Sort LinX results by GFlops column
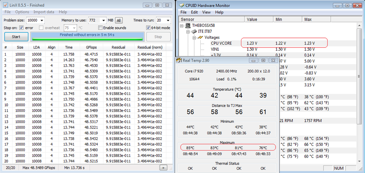Viewport: 365px width, 173px height. [x=91, y=47]
